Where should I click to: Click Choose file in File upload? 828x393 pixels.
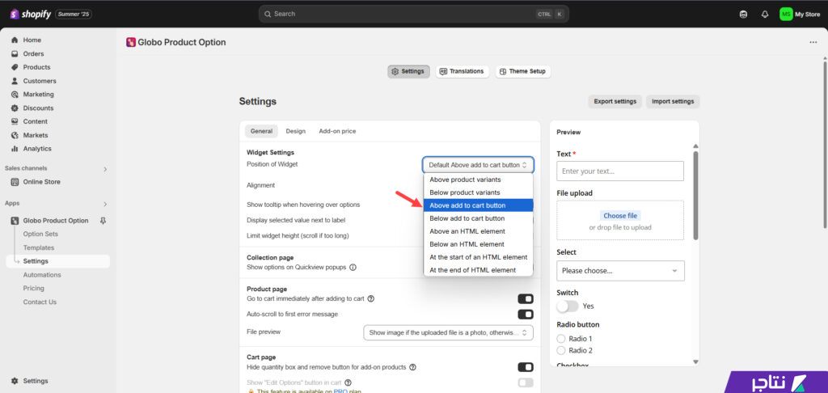[620, 216]
